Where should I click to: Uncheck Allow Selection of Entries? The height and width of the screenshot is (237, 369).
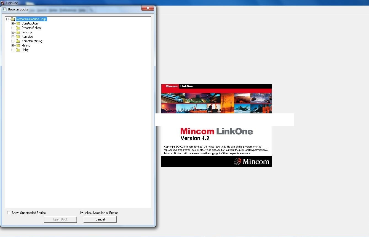(82, 213)
